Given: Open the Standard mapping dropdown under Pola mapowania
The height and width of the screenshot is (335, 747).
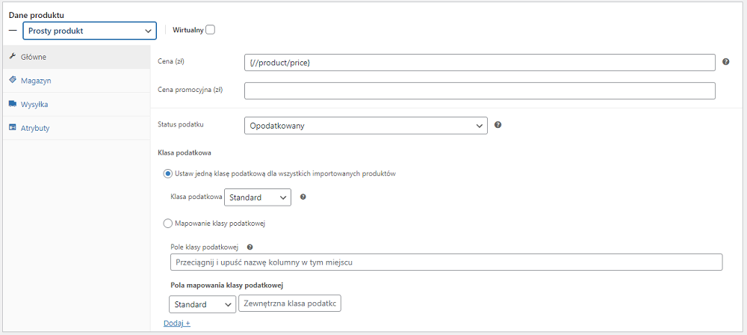Looking at the screenshot, I should (202, 304).
